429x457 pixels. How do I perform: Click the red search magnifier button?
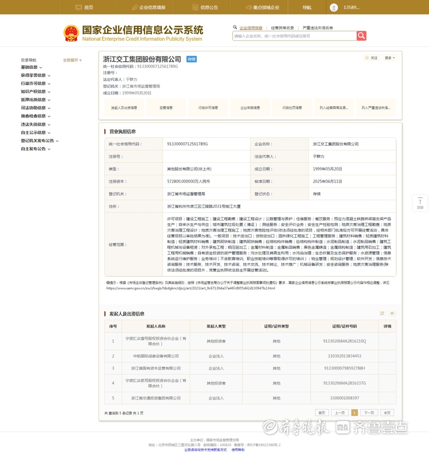[361, 35]
